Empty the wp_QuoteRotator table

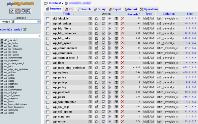coord(116,102)
